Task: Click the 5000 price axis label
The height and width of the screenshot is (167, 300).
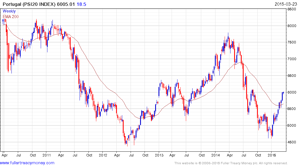Action: [x=292, y=126]
